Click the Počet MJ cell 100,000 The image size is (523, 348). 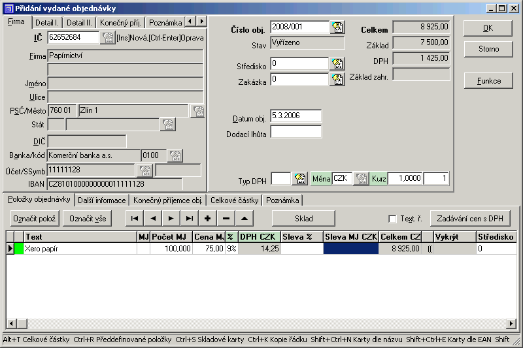[171, 248]
